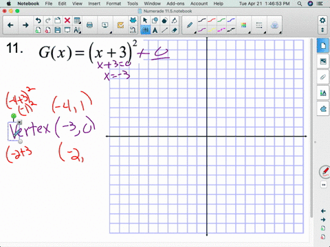Add a new page with green-plus page icon
This screenshot has width=330, height=247.
[38, 30]
